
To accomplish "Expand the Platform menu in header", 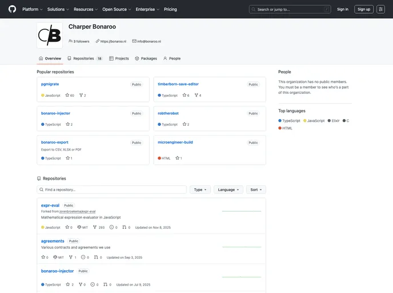I will pos(33,9).
